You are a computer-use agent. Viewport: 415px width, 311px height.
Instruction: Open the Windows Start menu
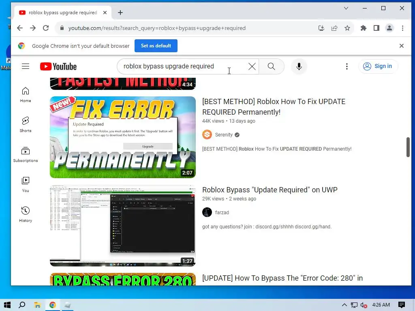[7, 305]
